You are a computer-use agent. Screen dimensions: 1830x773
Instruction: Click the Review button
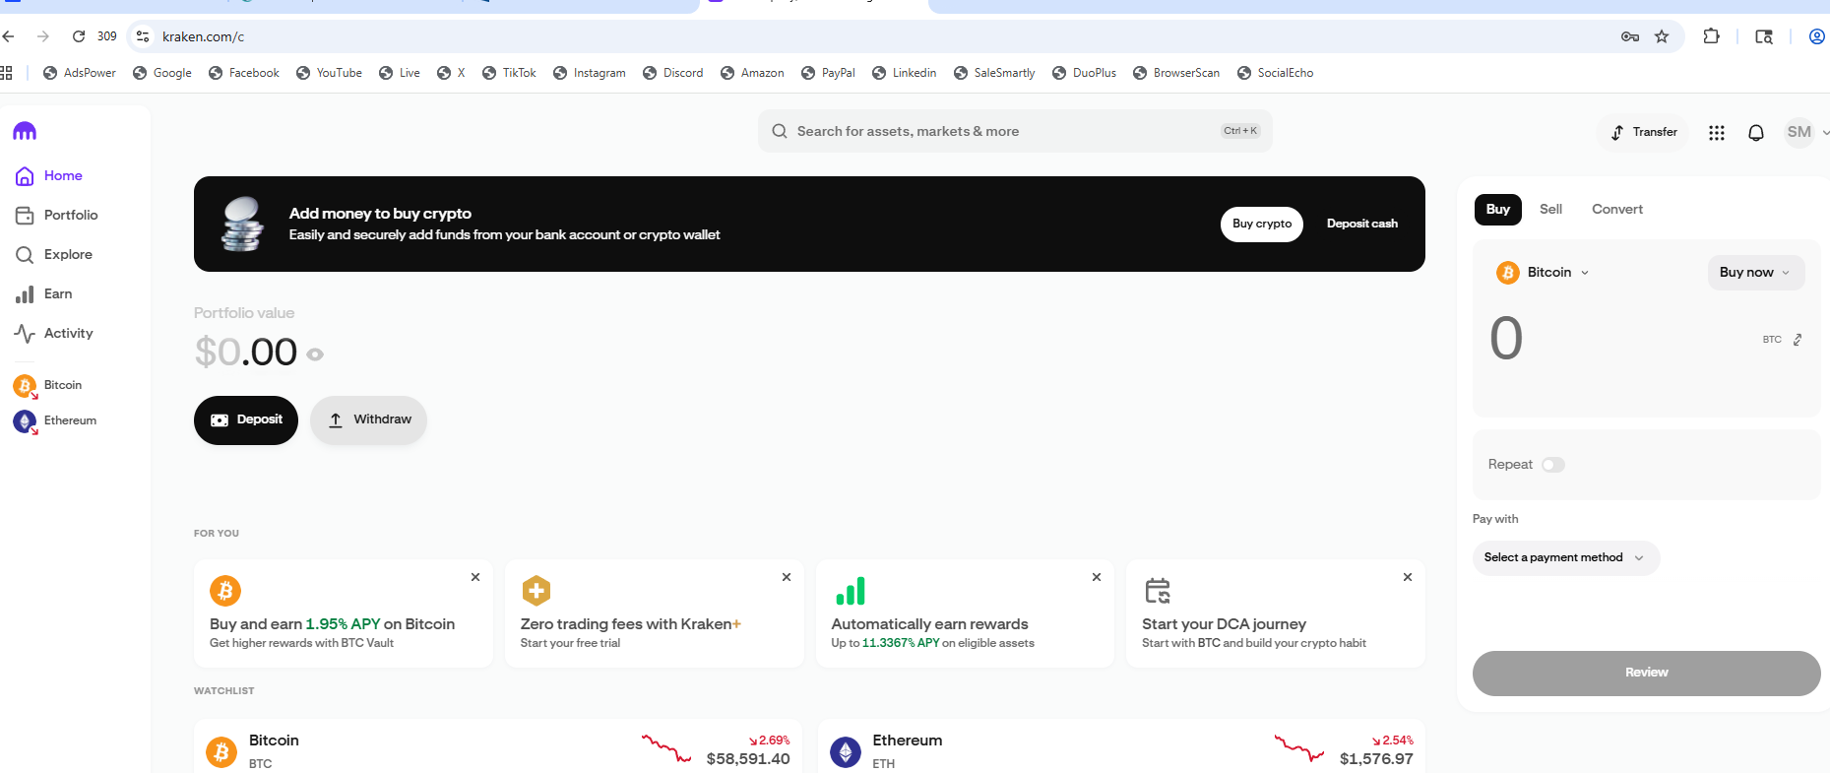1647,674
